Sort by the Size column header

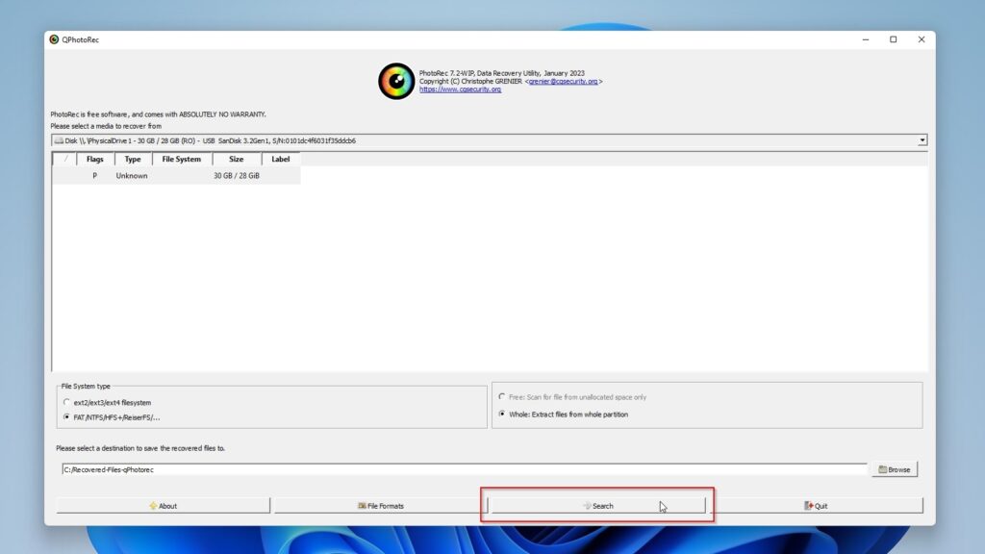[x=237, y=159]
